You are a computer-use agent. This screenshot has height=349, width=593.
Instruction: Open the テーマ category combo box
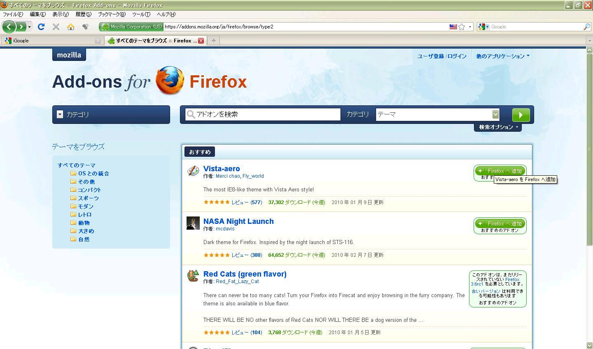438,114
